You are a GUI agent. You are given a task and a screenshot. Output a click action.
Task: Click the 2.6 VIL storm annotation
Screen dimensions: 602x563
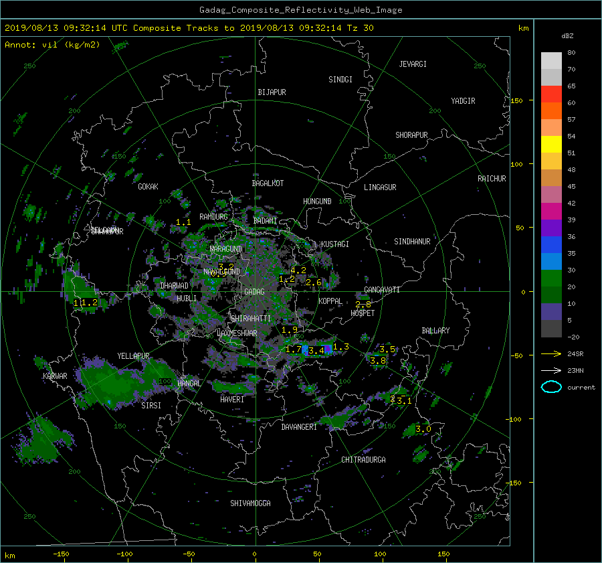313,282
